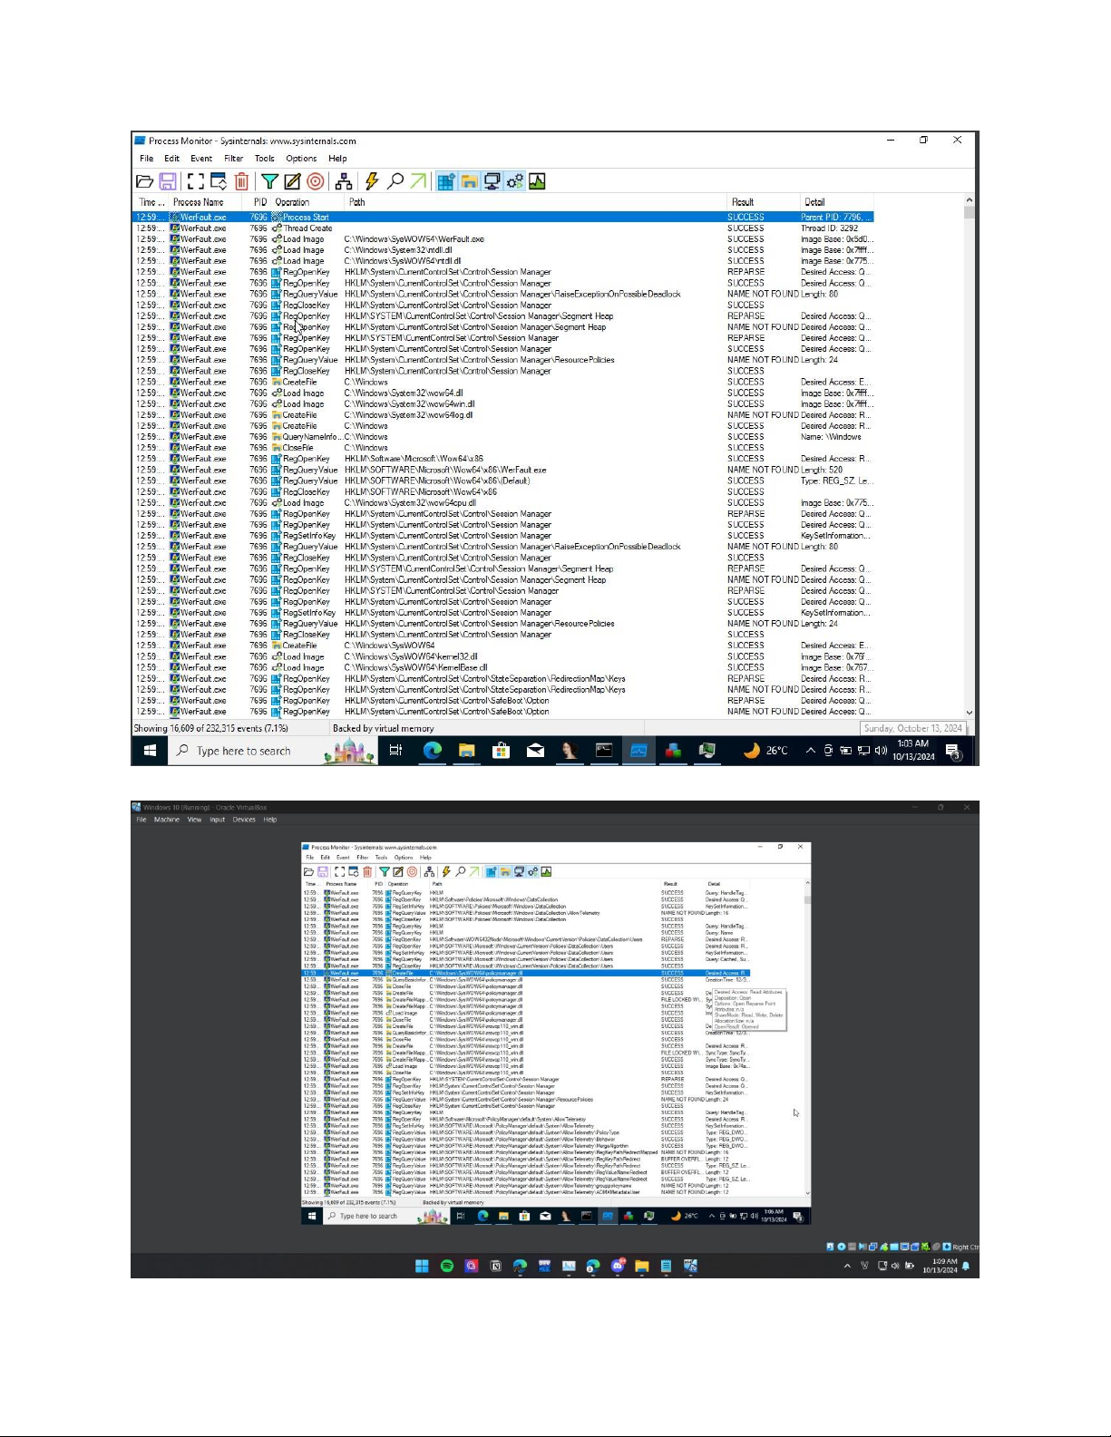Viewport: 1111px width, 1437px height.
Task: Open the Mail app from the upper screenshot's taskbar
Action: (x=535, y=751)
